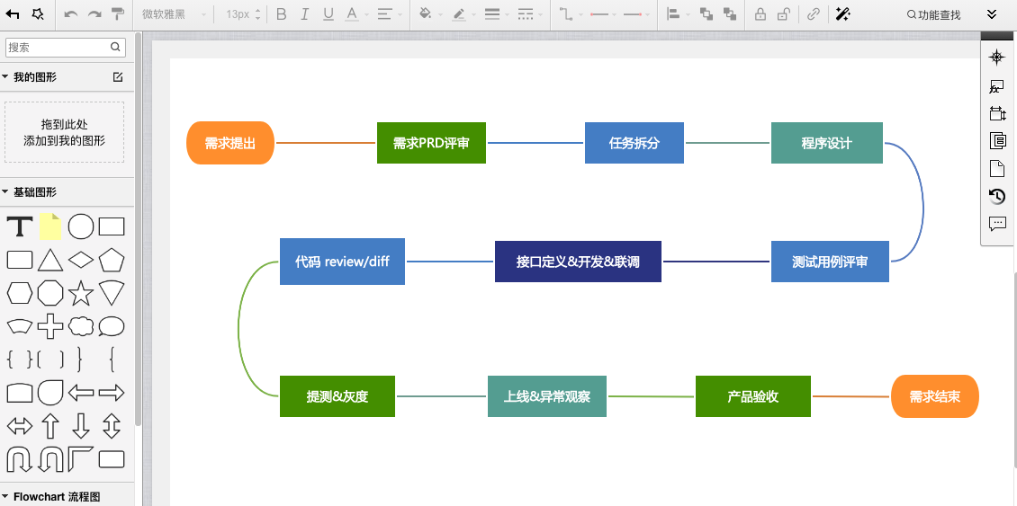
Task: Select the circle shape
Action: 81,226
